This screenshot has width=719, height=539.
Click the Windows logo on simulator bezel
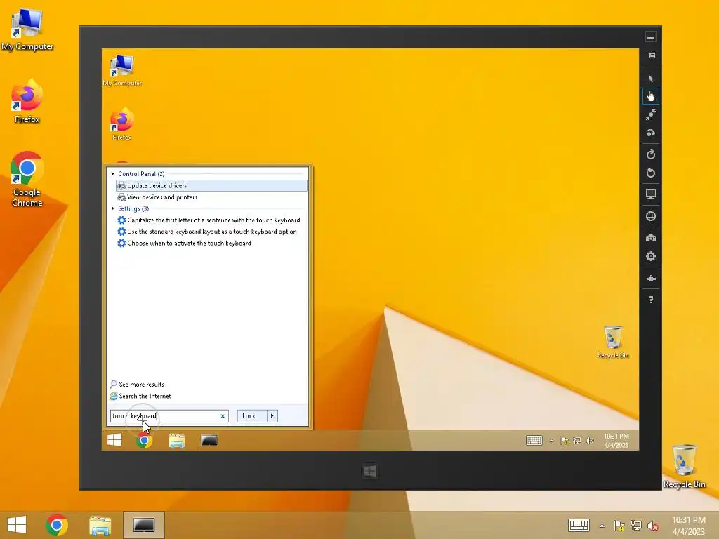tap(370, 471)
